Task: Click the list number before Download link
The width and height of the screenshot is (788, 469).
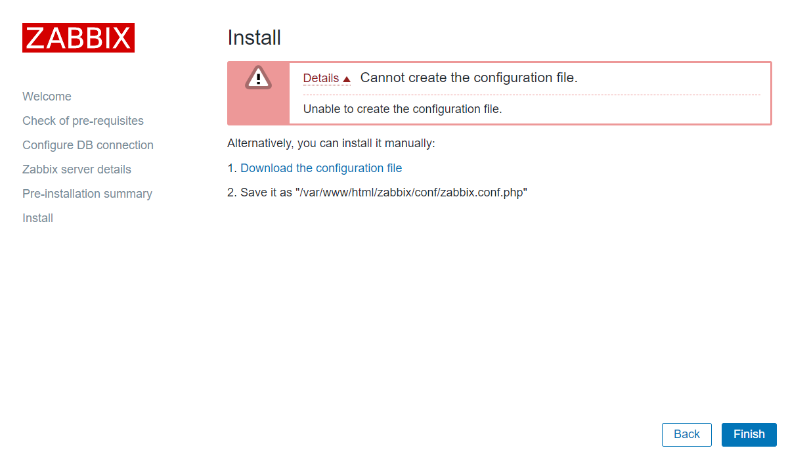Action: (232, 168)
